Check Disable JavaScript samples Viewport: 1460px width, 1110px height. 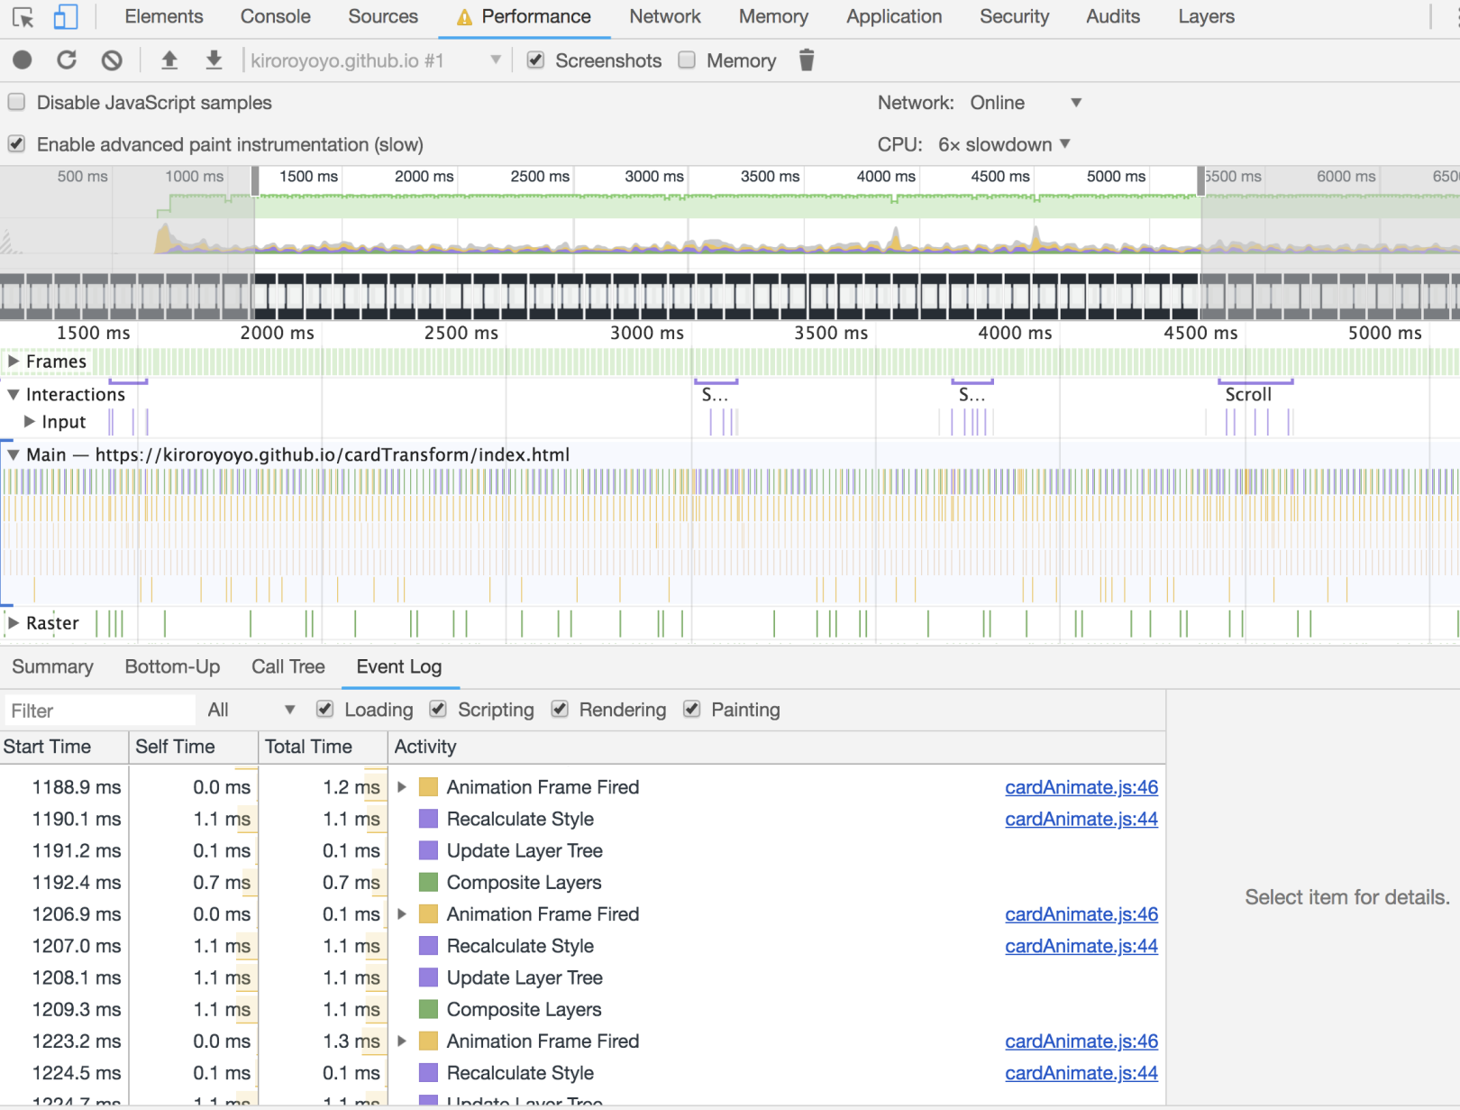[x=16, y=102]
